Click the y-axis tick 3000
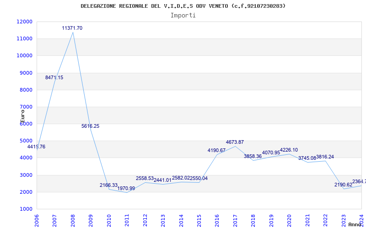Screen dimensions: 366x229 (26, 175)
